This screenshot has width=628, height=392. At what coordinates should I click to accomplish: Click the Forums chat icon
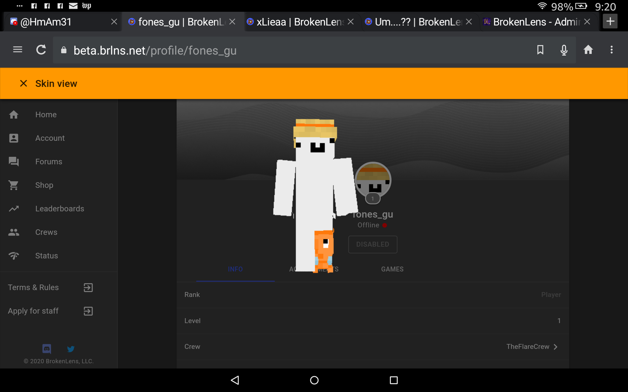pos(14,162)
